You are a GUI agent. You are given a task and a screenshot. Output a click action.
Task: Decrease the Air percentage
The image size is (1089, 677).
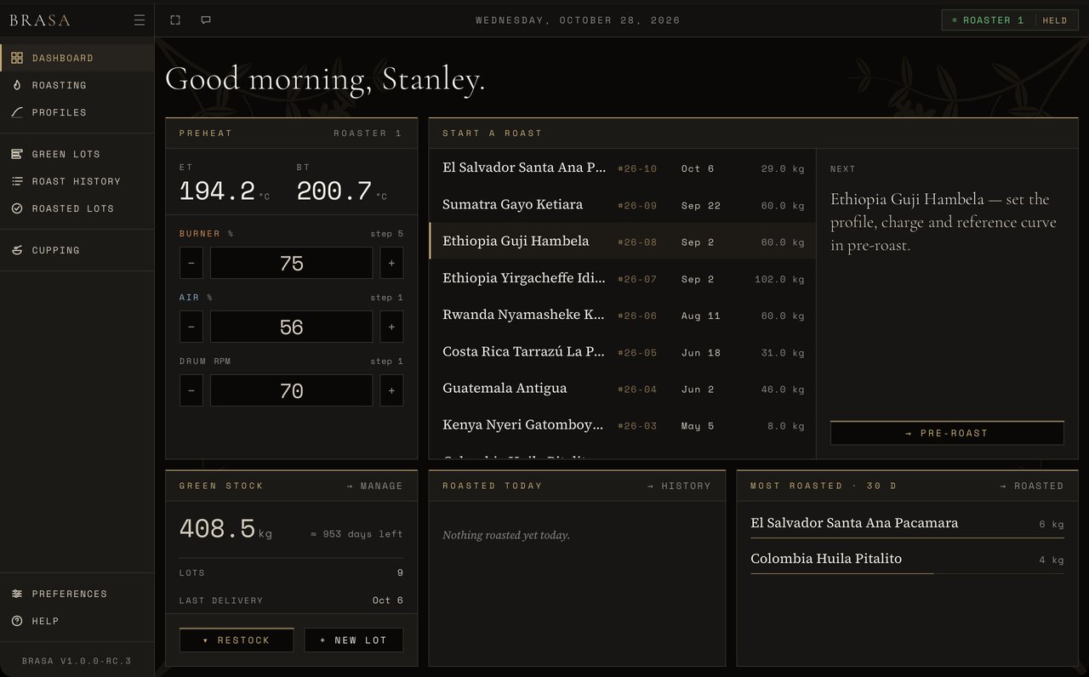pyautogui.click(x=191, y=327)
